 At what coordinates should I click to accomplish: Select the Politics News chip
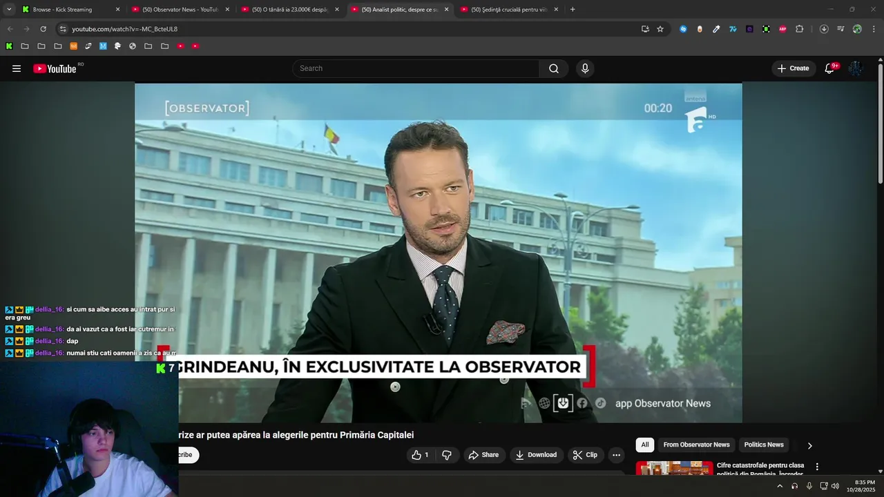tap(764, 445)
